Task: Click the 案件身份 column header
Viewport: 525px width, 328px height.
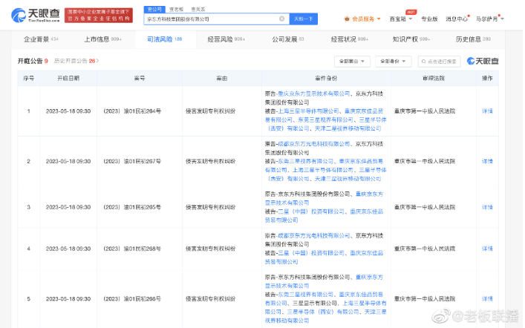Action: (x=326, y=79)
